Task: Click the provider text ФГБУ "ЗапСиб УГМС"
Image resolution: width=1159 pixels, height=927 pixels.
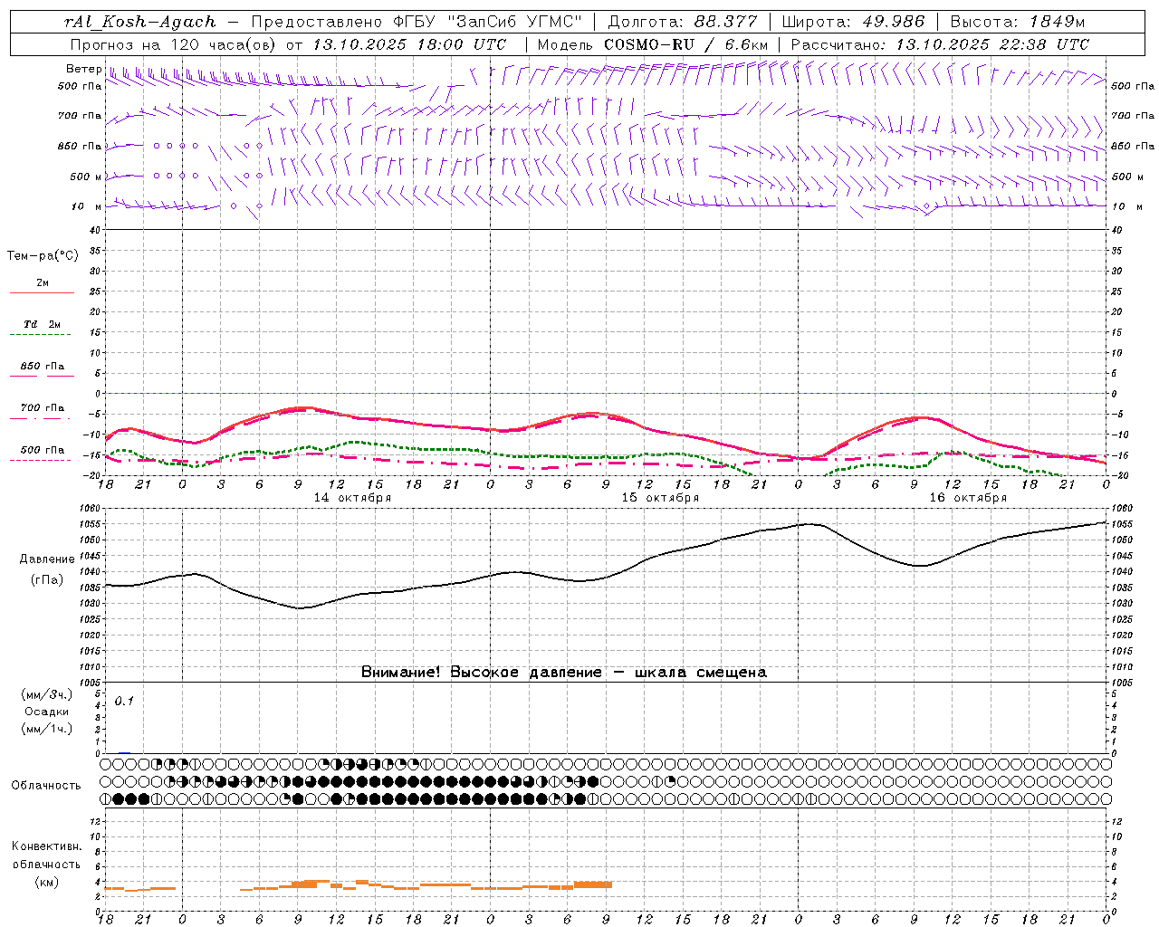Action: 488,22
